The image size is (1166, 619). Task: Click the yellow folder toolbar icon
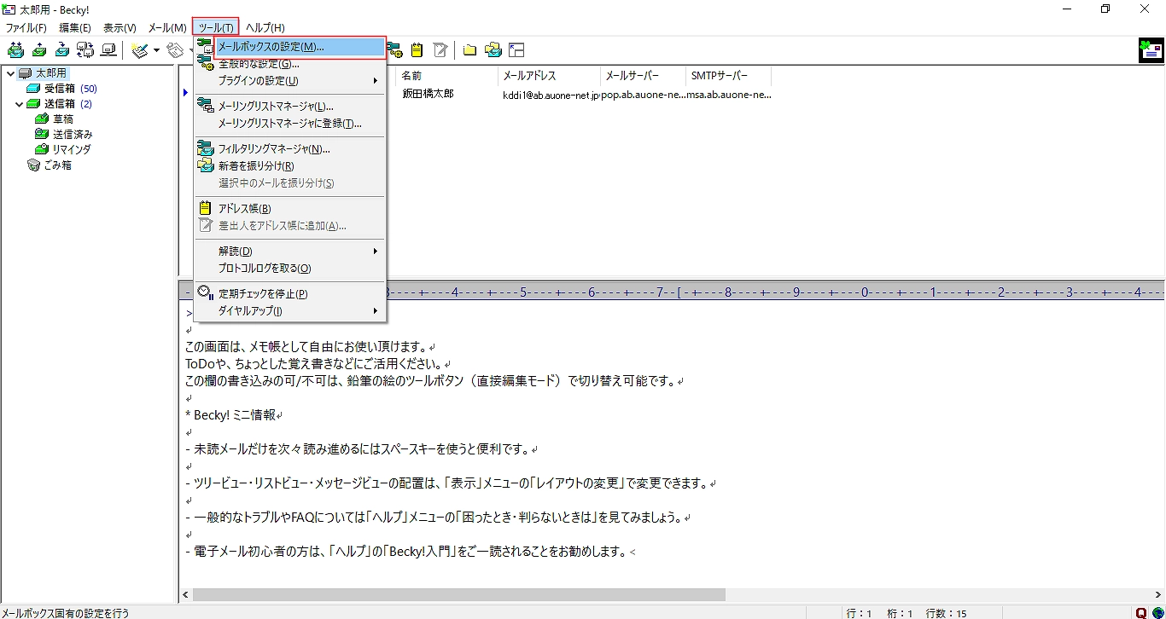coord(469,50)
